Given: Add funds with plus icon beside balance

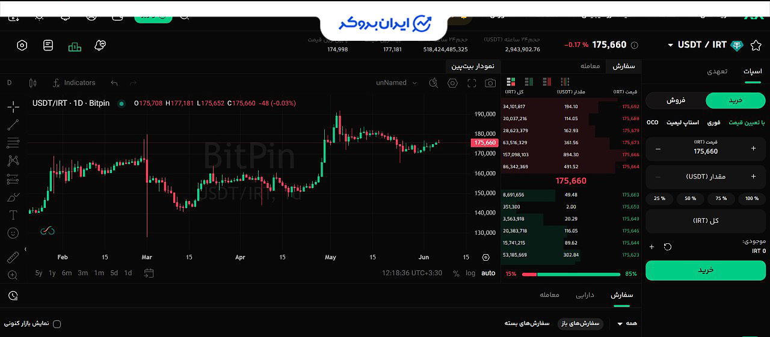Looking at the screenshot, I should [651, 247].
